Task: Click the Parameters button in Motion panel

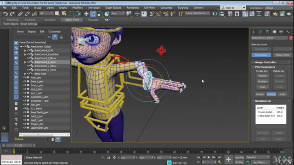Action: 261,55
